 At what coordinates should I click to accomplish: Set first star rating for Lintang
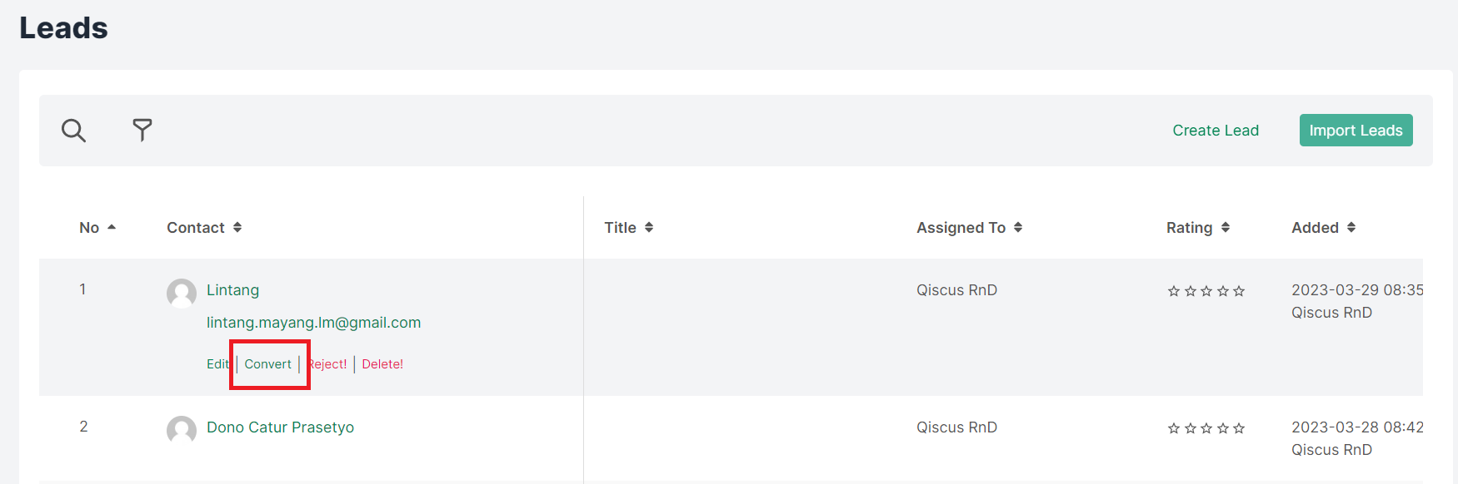pos(1174,291)
